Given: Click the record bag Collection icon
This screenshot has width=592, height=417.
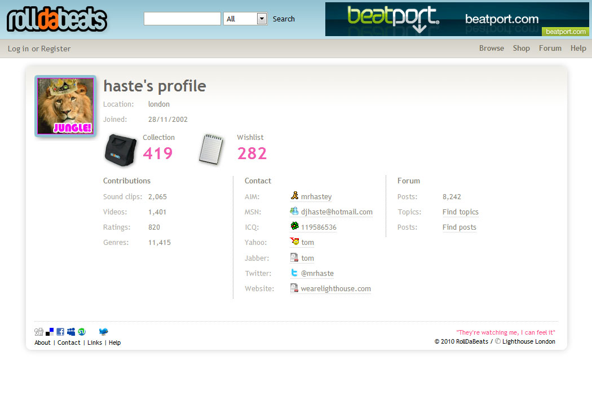Looking at the screenshot, I should [121, 151].
